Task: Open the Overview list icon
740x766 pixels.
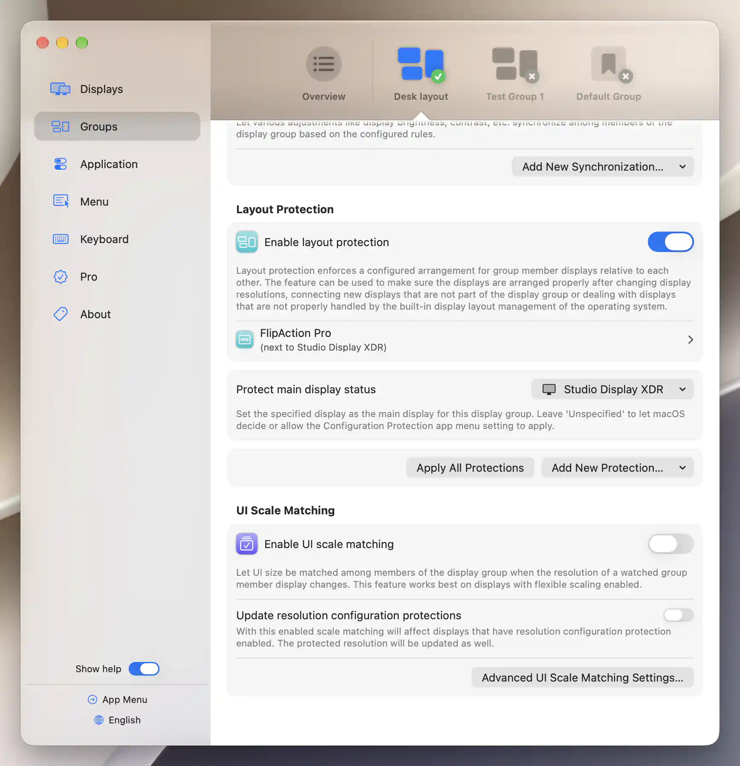Action: coord(324,64)
